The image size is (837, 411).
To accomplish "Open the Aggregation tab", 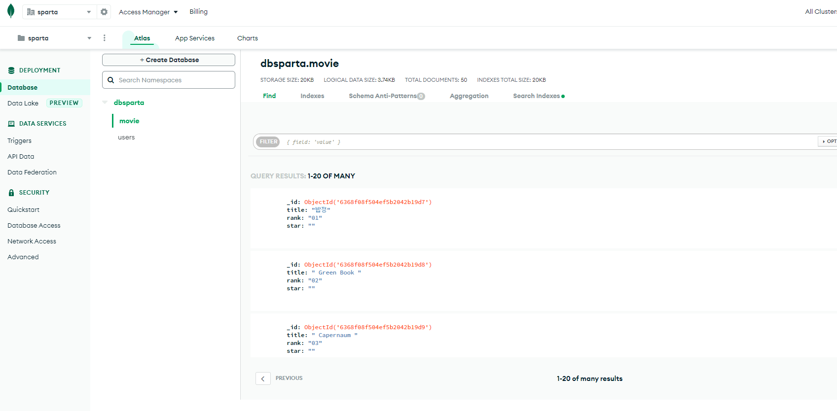I will click(469, 96).
